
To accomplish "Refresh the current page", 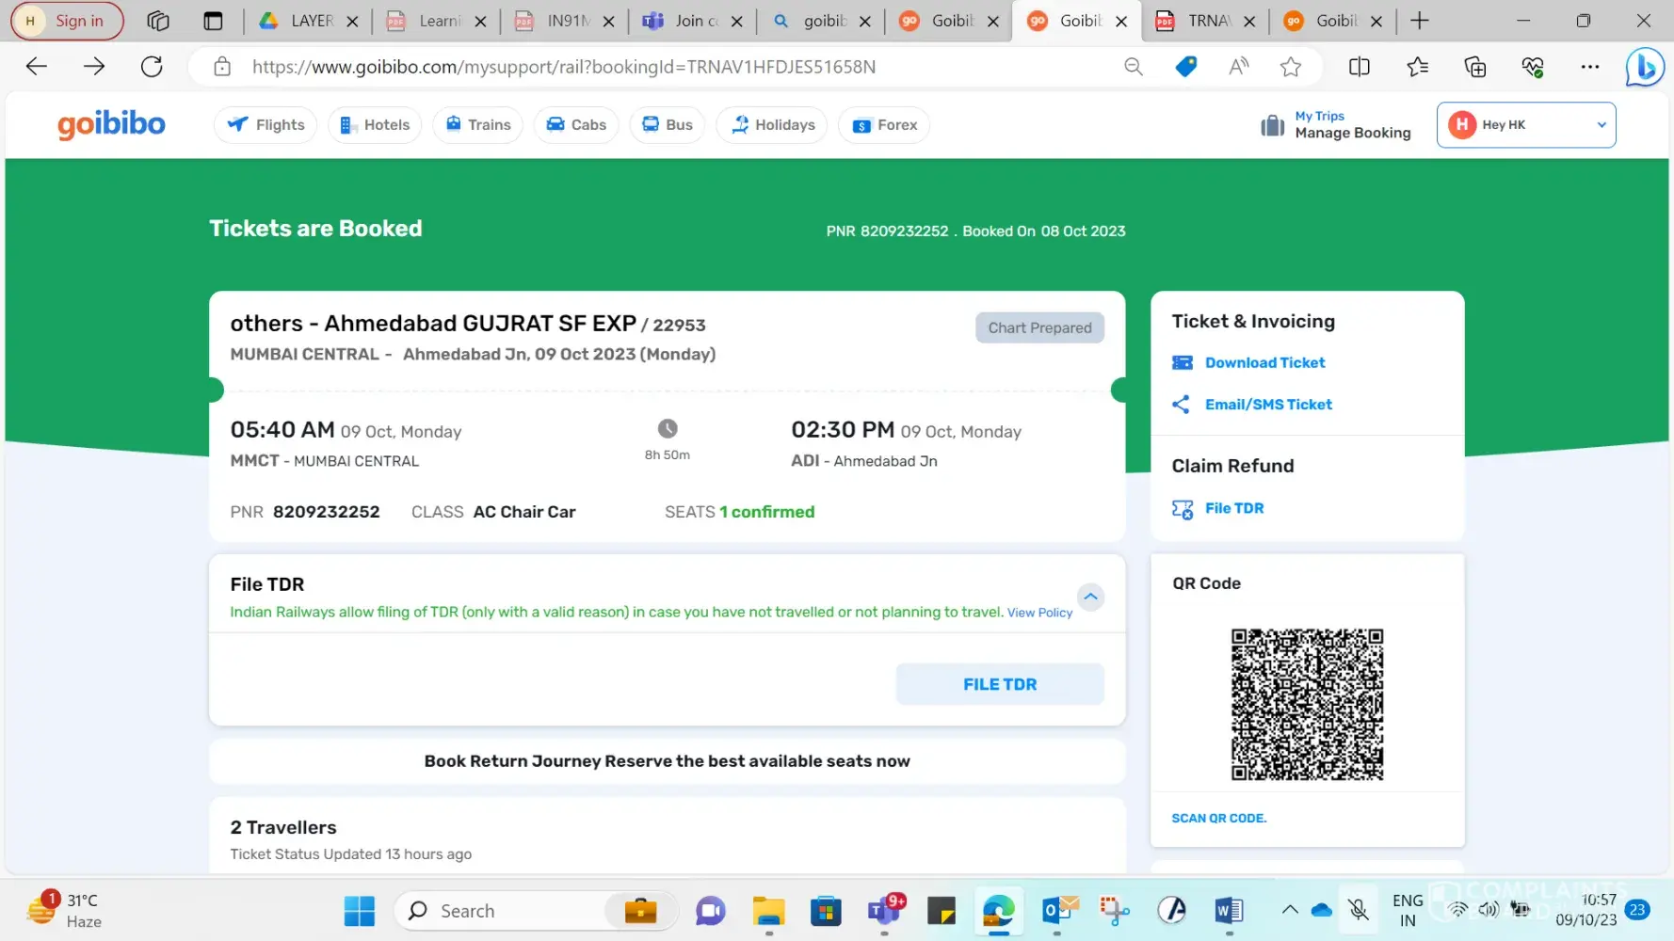I will coord(152,67).
